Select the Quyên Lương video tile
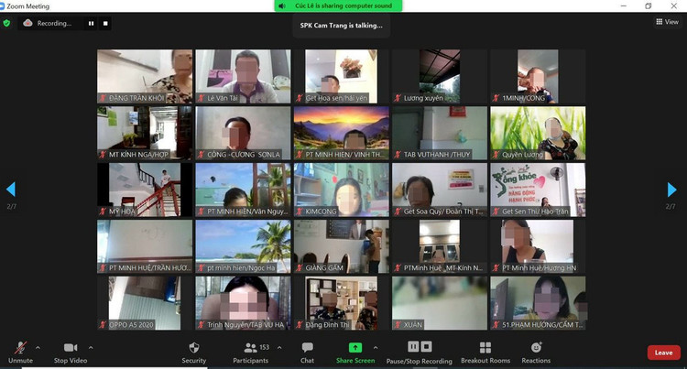This screenshot has width=687, height=369. tap(538, 133)
